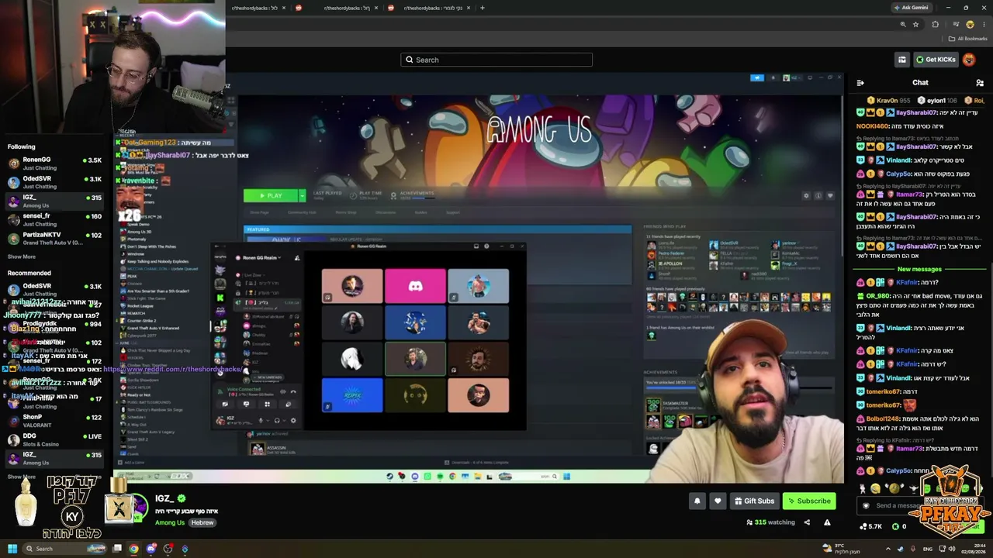This screenshot has height=558, width=993.
Task: Open ShonP Valorant channel in Recommended
Action: pyautogui.click(x=54, y=420)
